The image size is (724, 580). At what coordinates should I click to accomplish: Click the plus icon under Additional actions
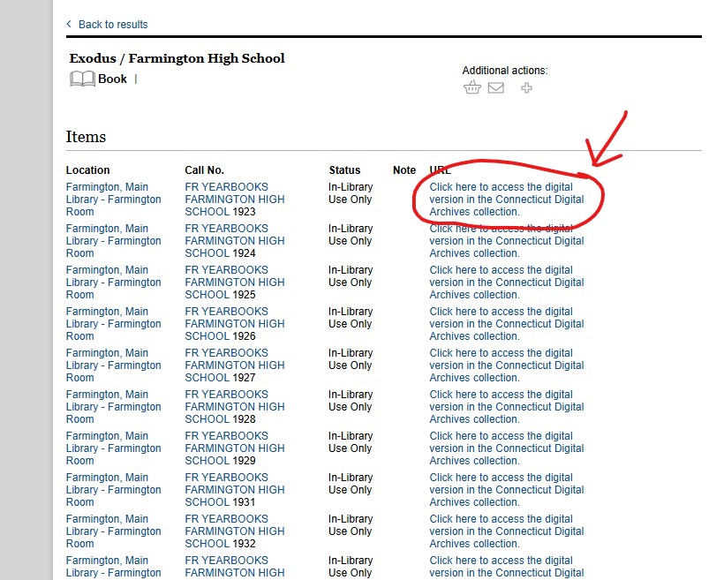(x=526, y=87)
